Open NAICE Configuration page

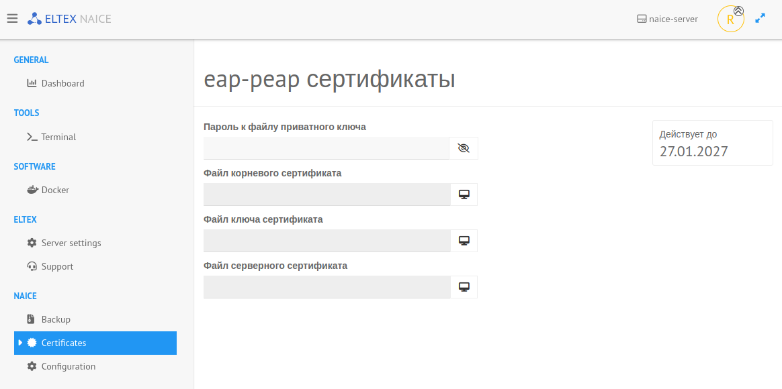69,366
